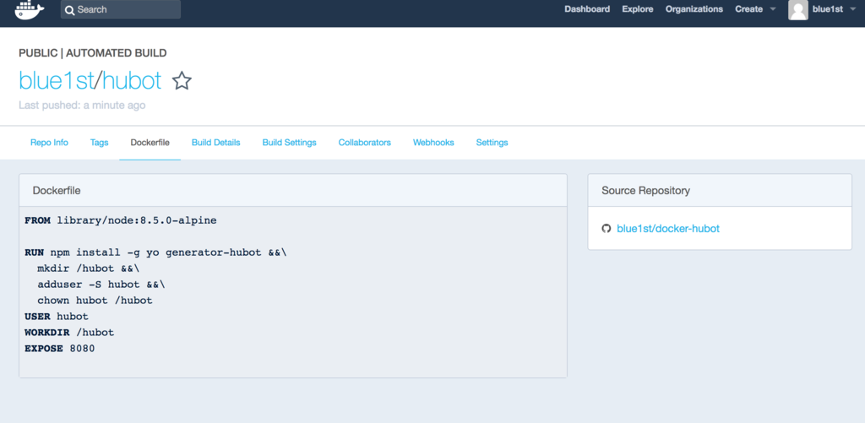The image size is (865, 423).
Task: Focus the Search input field
Action: (120, 9)
